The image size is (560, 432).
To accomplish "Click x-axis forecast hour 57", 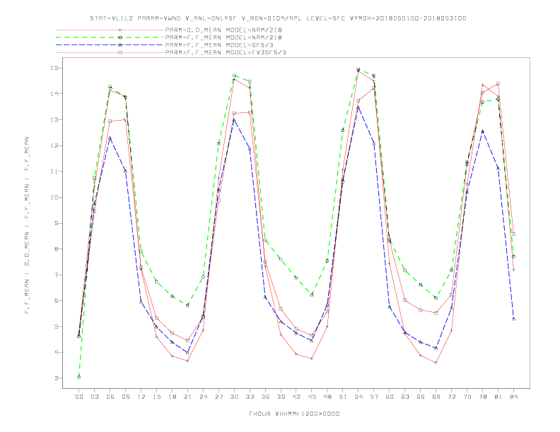I will 374,397.
